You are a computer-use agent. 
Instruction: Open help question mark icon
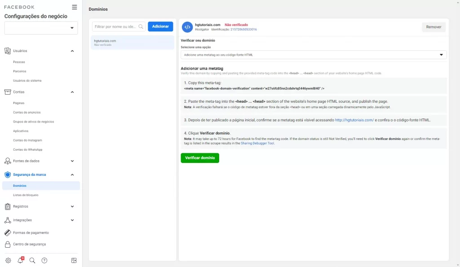coord(44,260)
